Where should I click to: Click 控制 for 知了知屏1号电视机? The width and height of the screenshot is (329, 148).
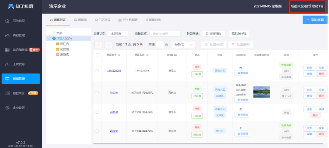(x=321, y=90)
